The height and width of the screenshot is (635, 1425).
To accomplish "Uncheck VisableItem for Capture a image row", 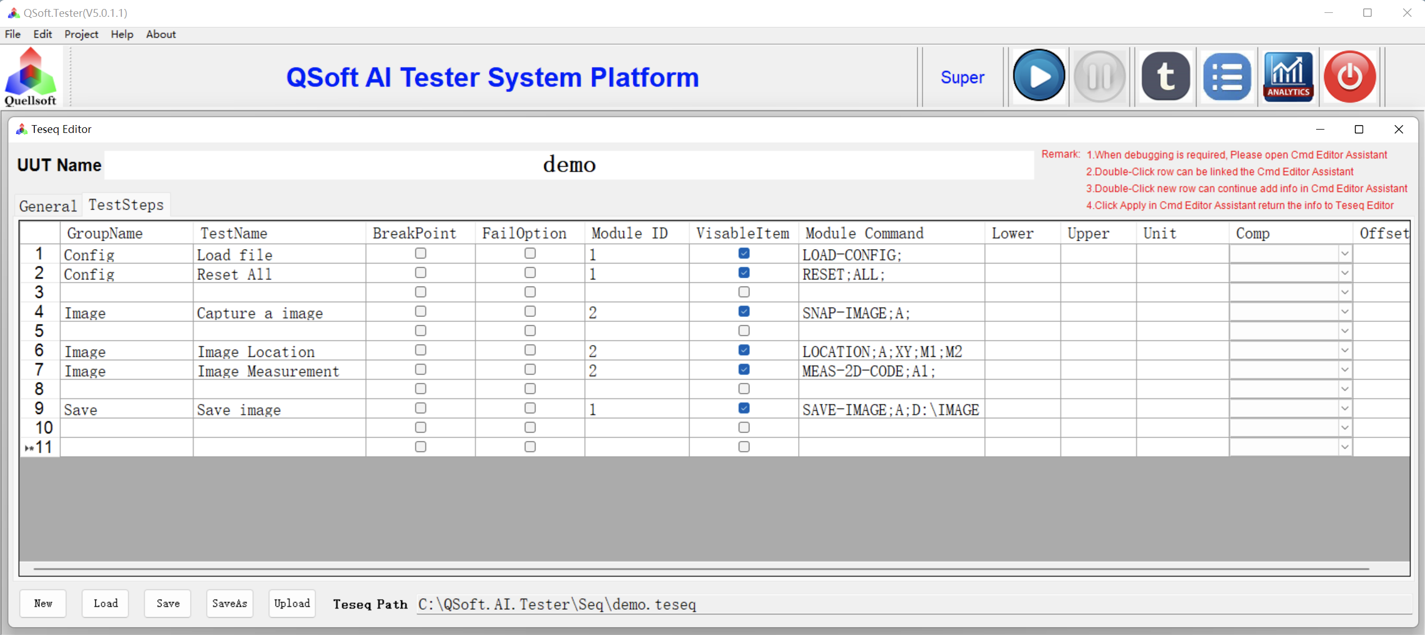I will point(743,311).
